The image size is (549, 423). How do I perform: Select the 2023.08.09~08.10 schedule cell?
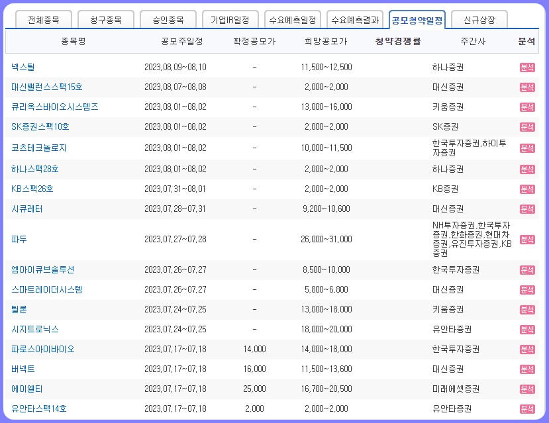click(175, 67)
